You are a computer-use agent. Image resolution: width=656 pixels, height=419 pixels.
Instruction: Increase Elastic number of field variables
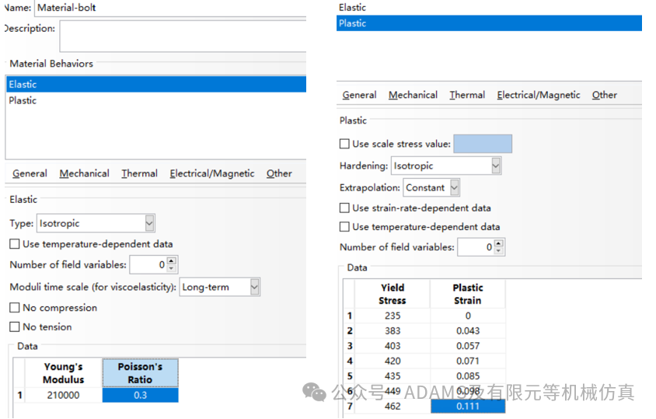click(172, 260)
